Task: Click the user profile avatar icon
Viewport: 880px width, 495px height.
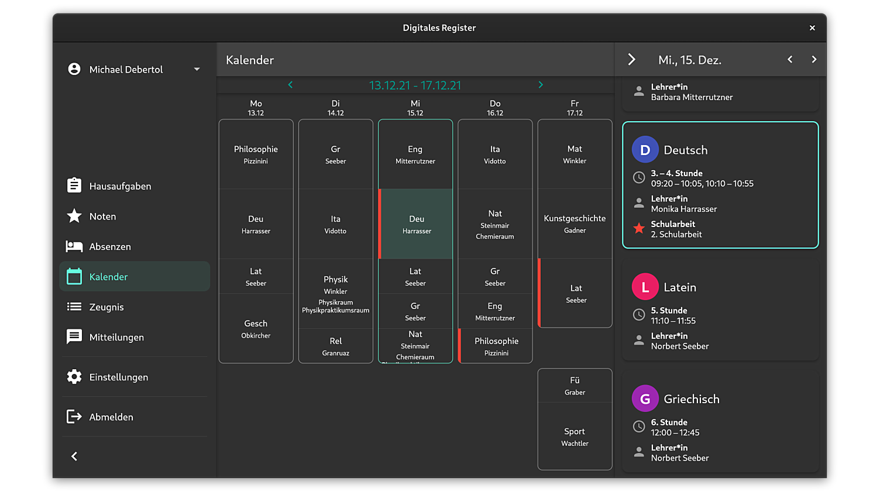Action: (74, 69)
